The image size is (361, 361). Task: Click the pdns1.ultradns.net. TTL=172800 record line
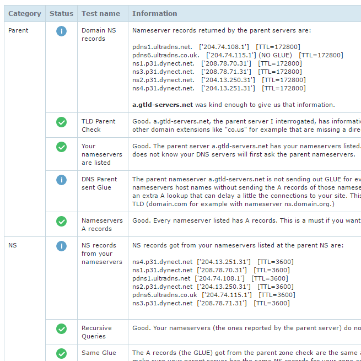(216, 47)
